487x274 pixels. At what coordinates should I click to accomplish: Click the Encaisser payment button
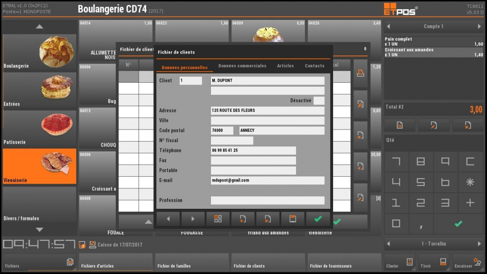click(x=468, y=262)
